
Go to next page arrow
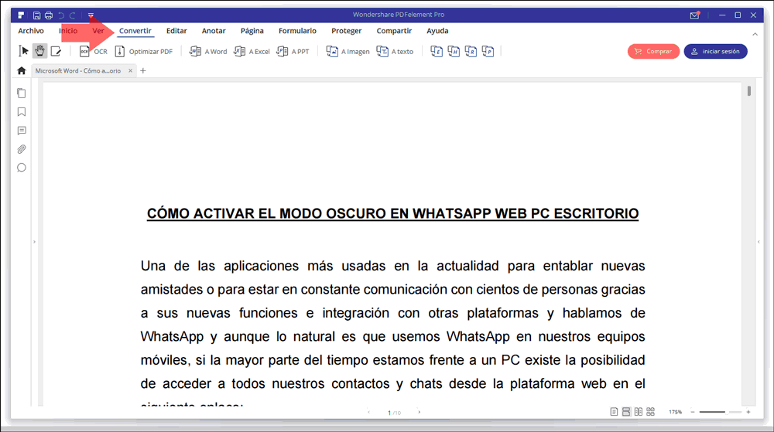pos(419,413)
